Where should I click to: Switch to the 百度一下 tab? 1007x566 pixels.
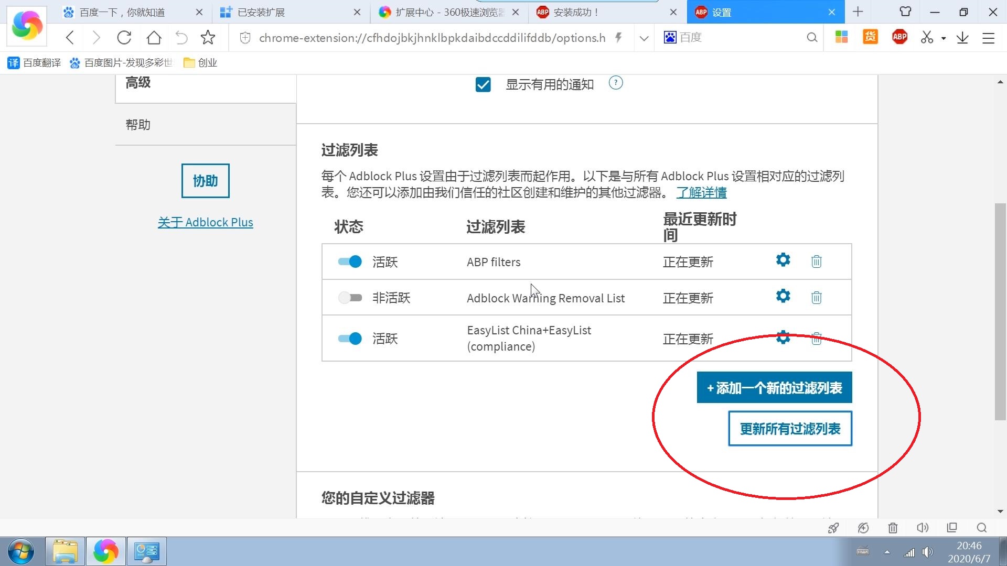pos(123,12)
